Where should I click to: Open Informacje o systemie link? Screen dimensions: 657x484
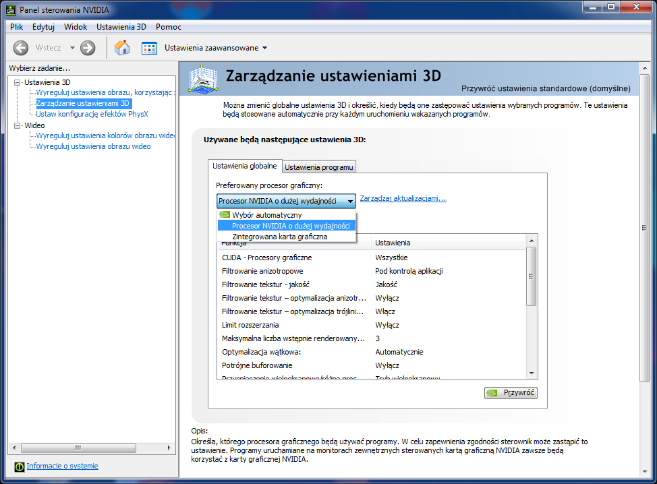tap(62, 466)
